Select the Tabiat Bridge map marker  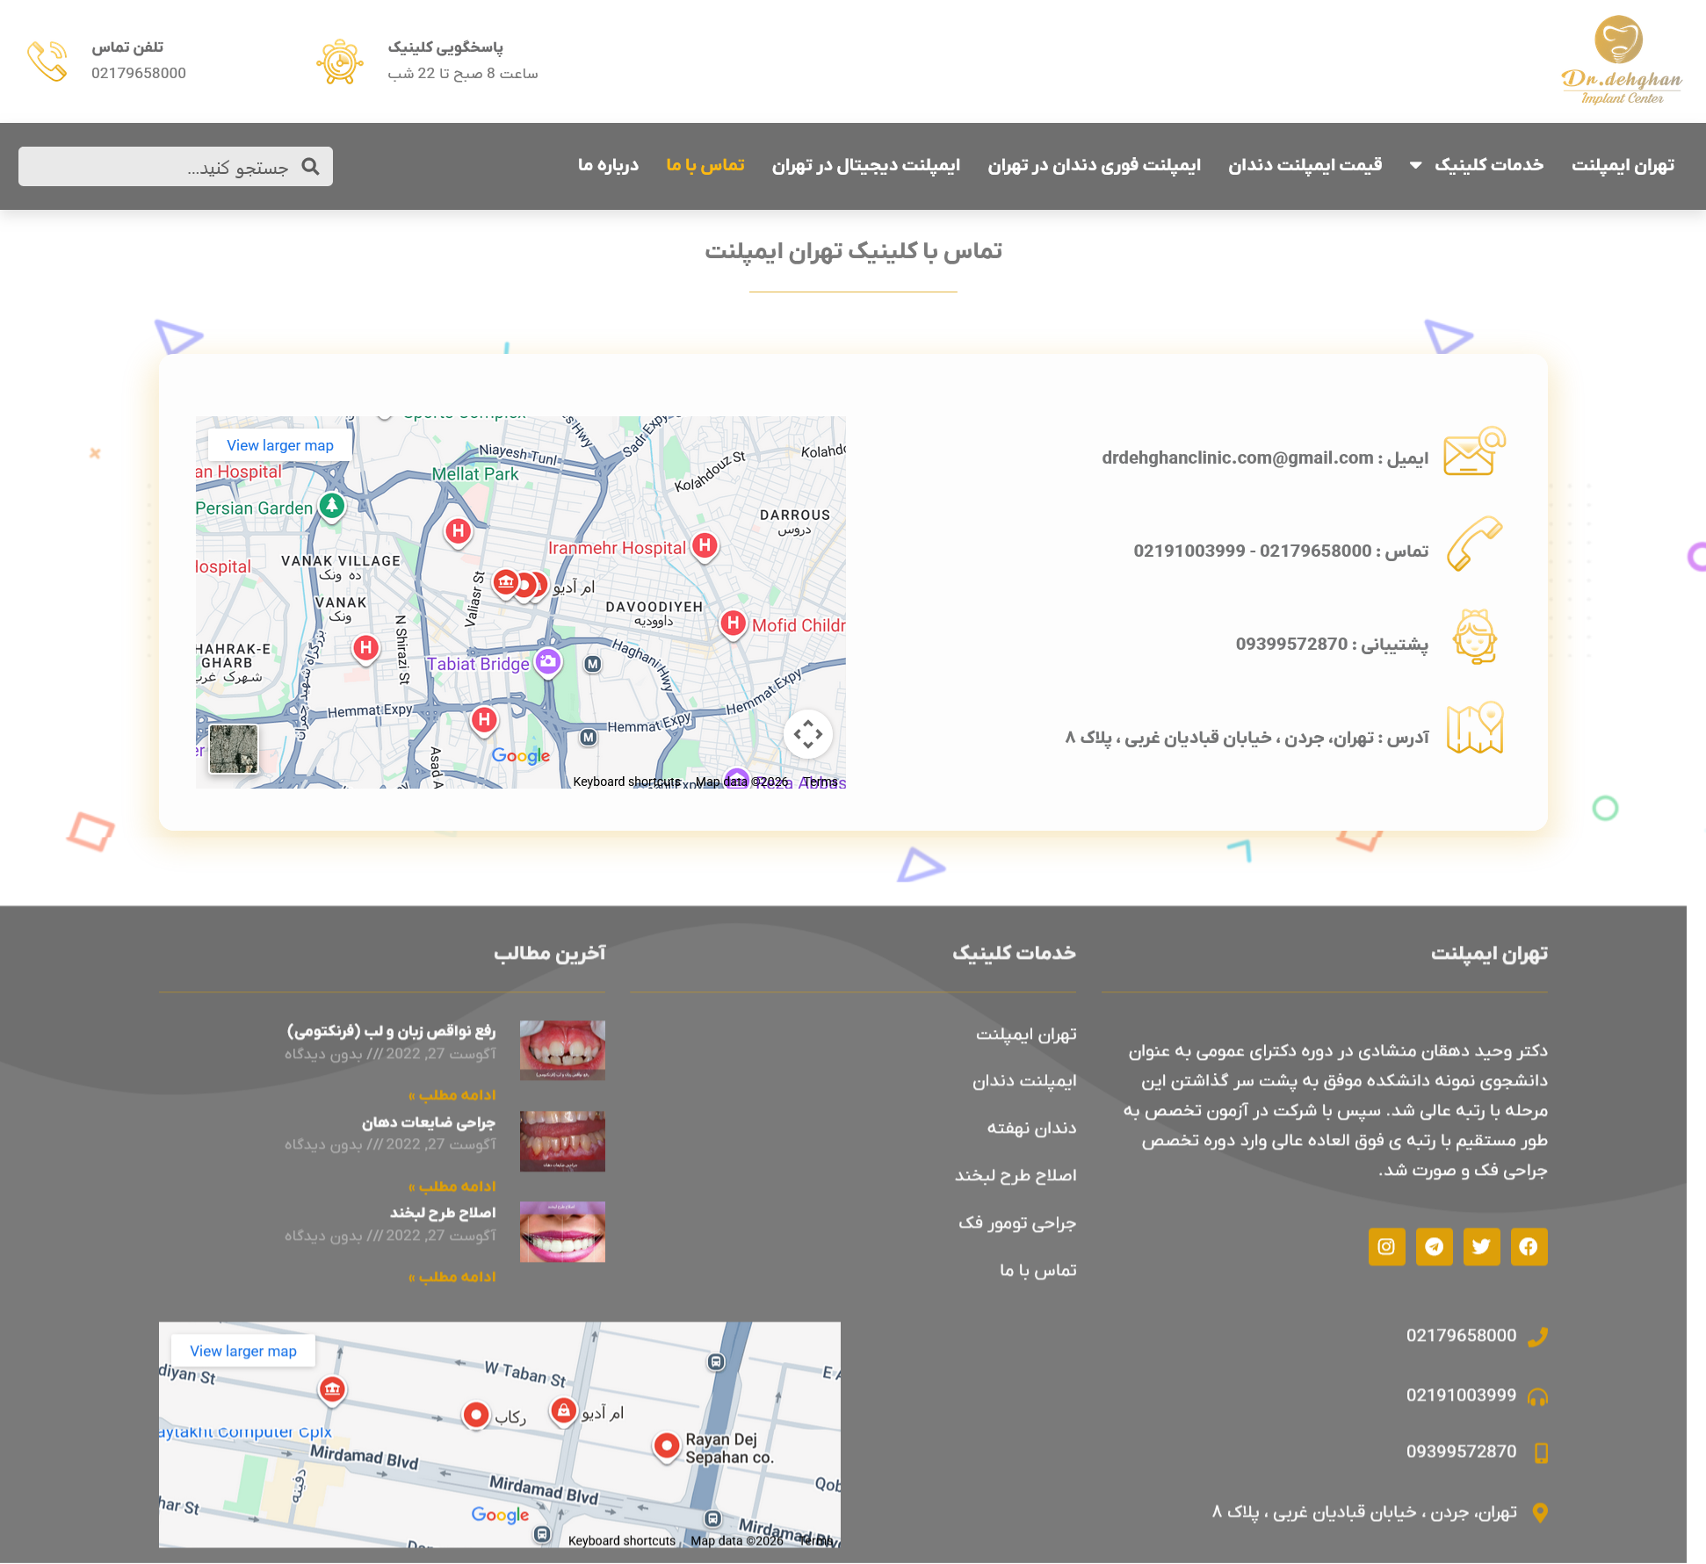coord(548,662)
